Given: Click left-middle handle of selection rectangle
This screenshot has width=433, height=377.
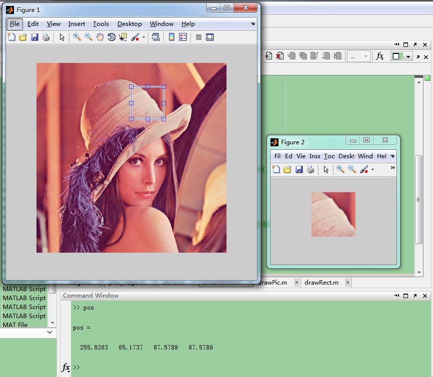Looking at the screenshot, I should (x=131, y=103).
